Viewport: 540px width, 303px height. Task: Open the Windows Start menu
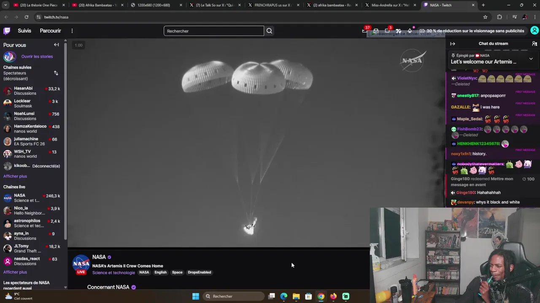(196, 296)
